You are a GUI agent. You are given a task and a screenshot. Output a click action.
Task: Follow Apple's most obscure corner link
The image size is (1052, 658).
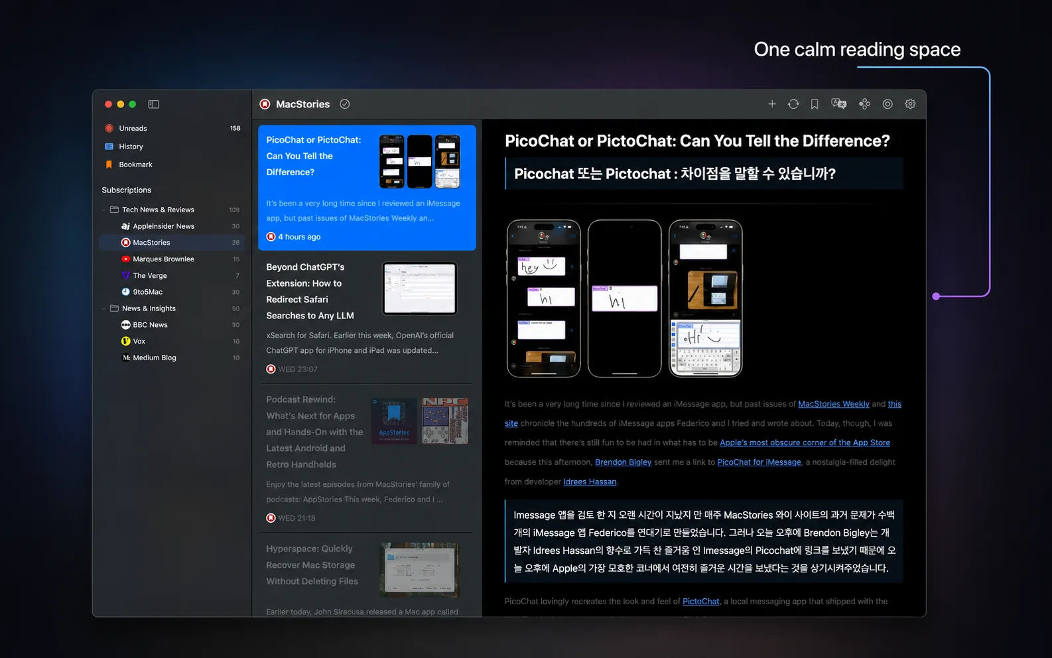805,442
